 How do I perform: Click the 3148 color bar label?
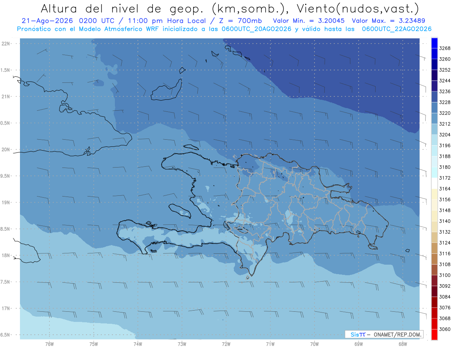(x=445, y=210)
